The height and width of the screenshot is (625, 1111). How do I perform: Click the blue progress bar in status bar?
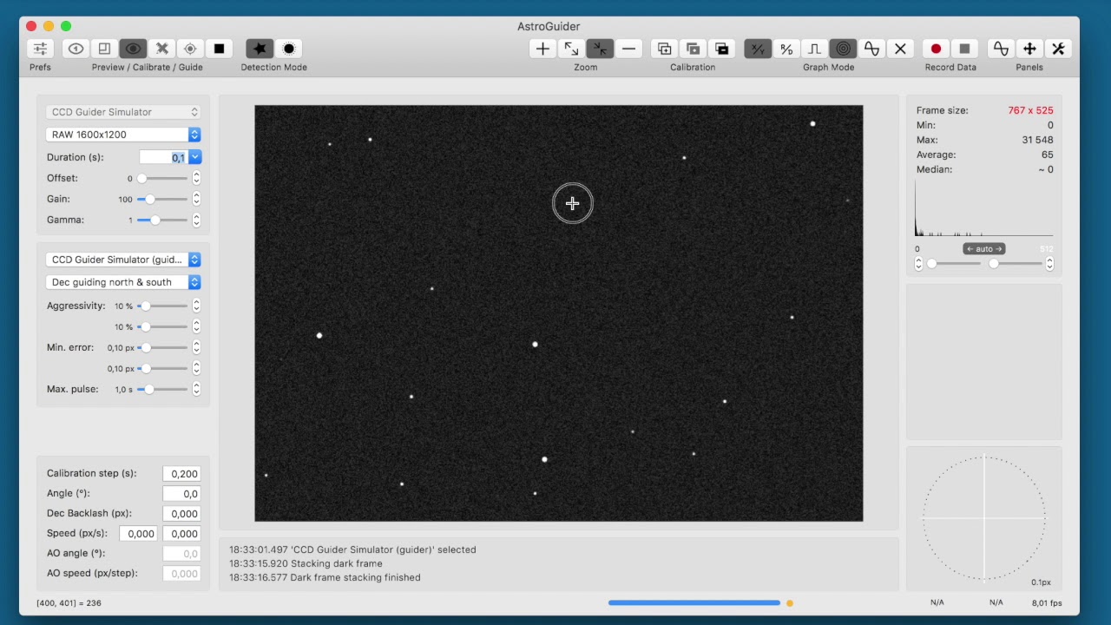(x=694, y=602)
